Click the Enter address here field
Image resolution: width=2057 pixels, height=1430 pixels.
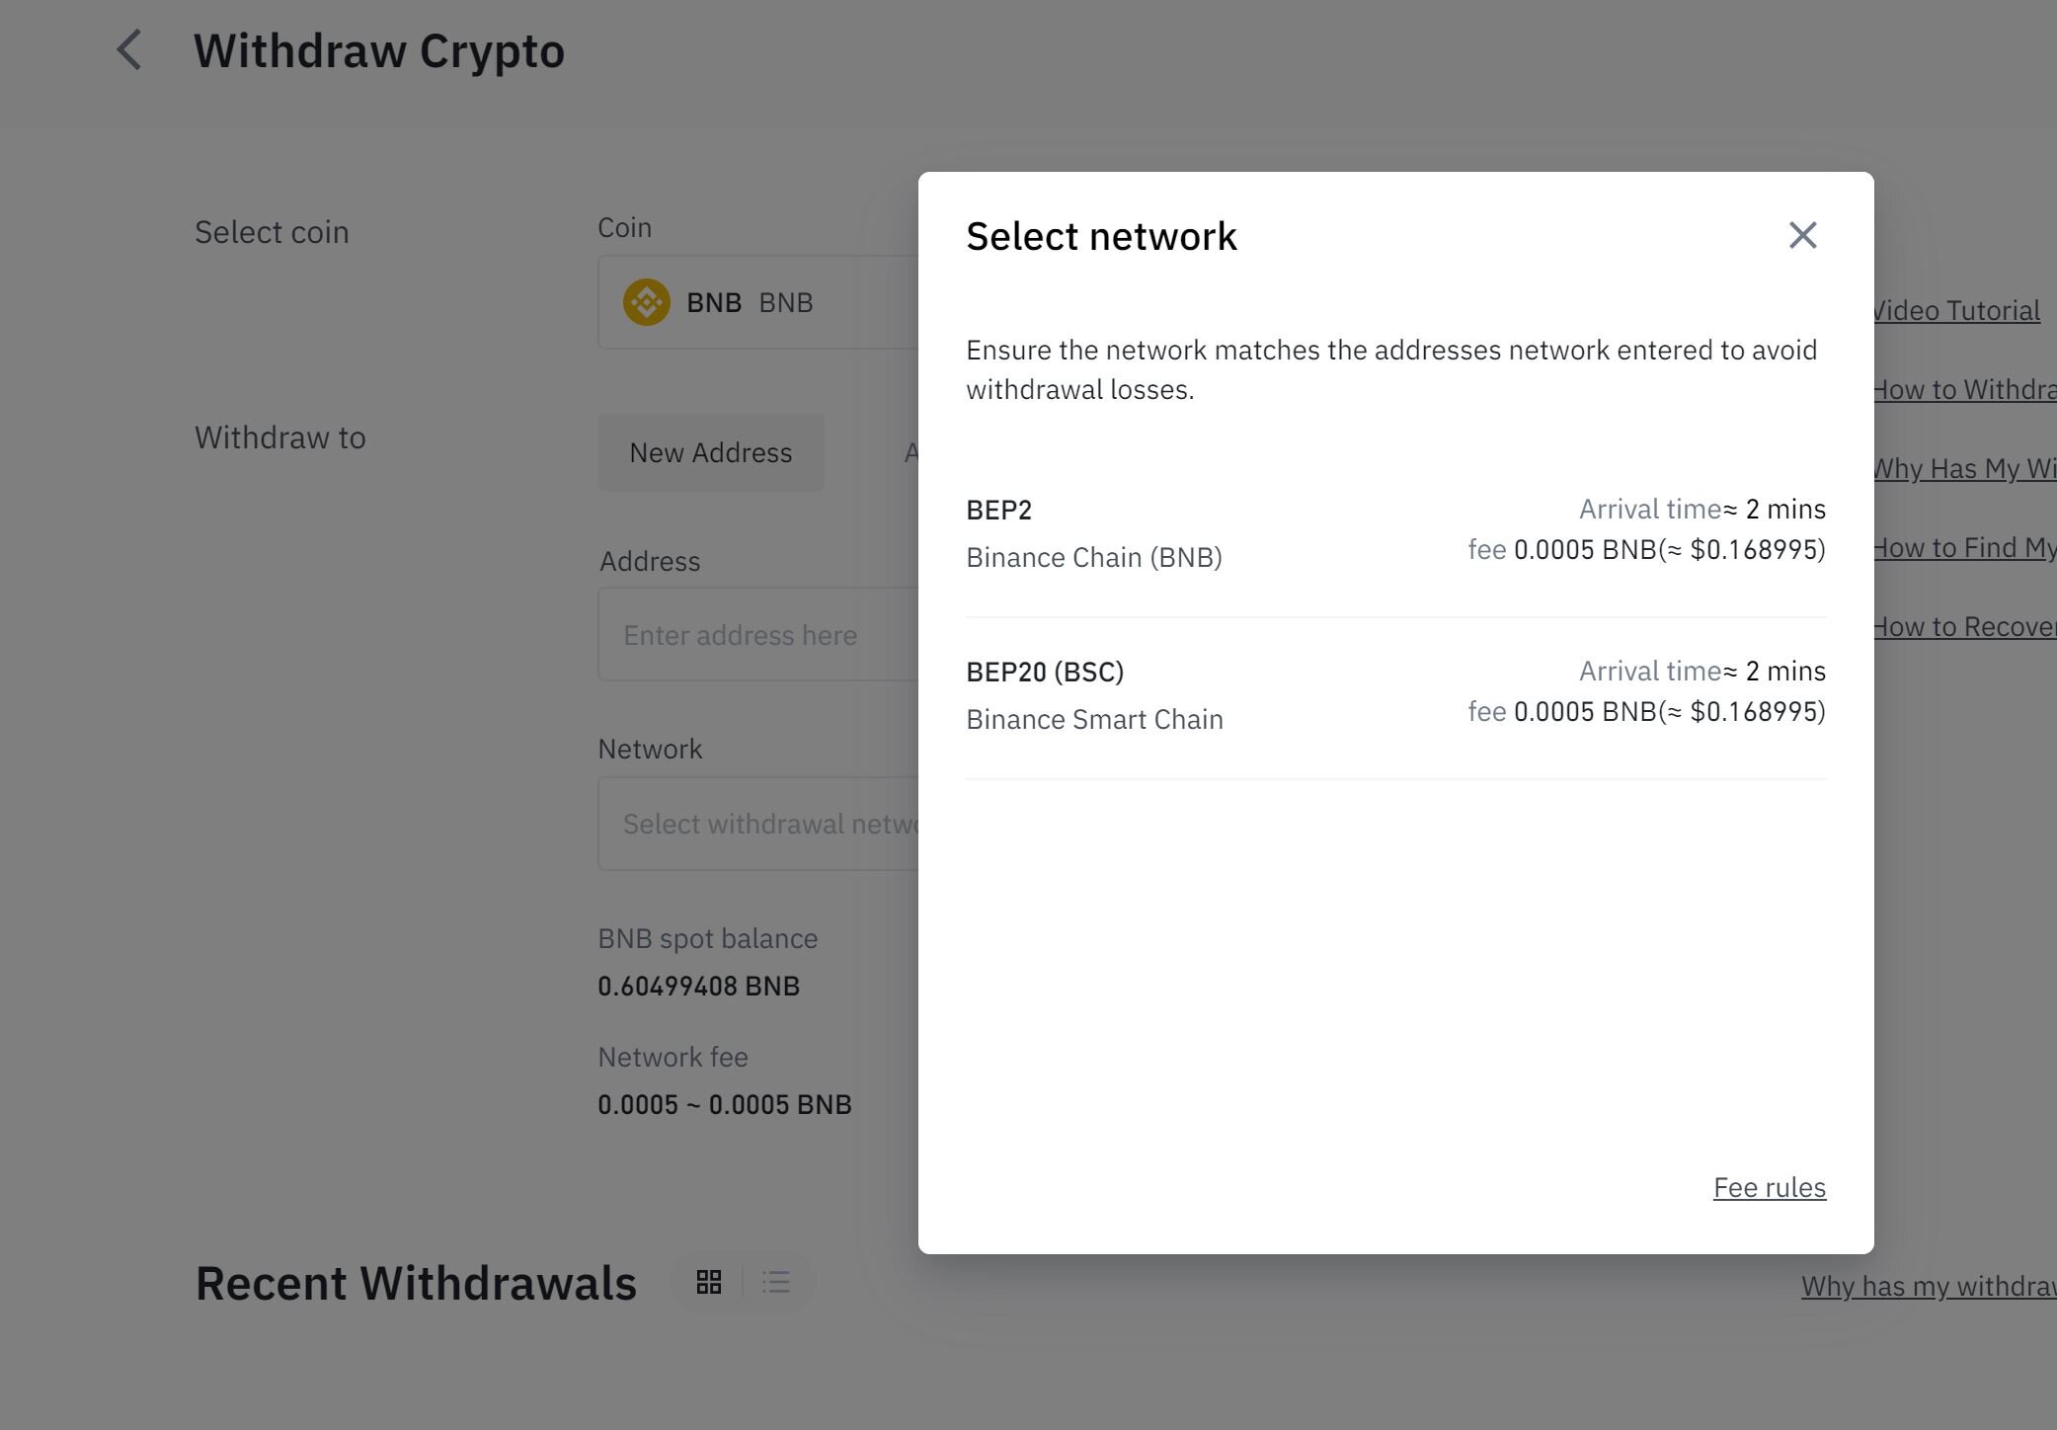758,635
